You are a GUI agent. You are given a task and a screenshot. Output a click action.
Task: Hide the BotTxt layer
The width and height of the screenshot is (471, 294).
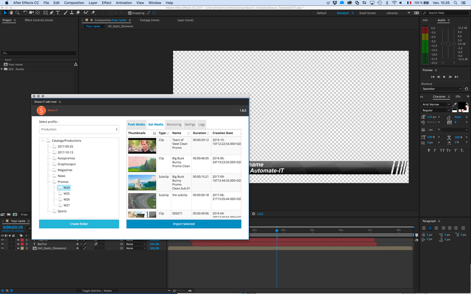(2, 244)
